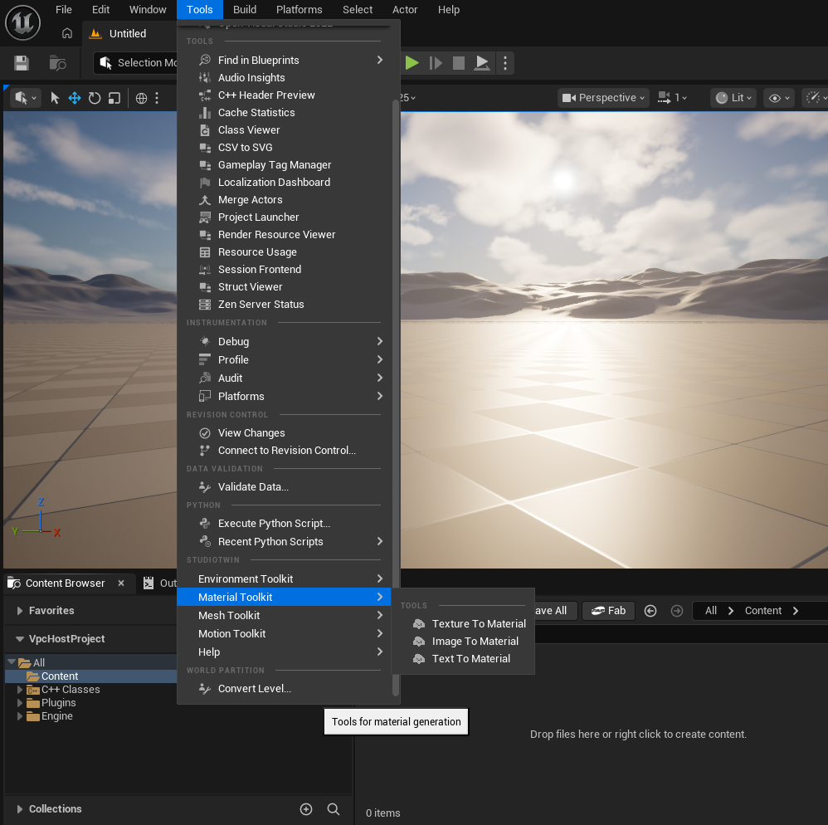Open Perspective view mode dropdown
The width and height of the screenshot is (828, 825).
[x=603, y=98]
